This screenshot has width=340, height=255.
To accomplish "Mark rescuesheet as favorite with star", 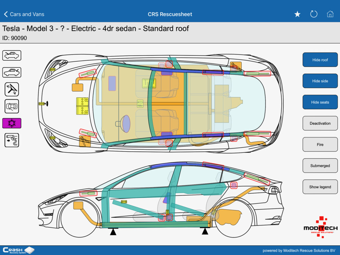I will pos(297,14).
